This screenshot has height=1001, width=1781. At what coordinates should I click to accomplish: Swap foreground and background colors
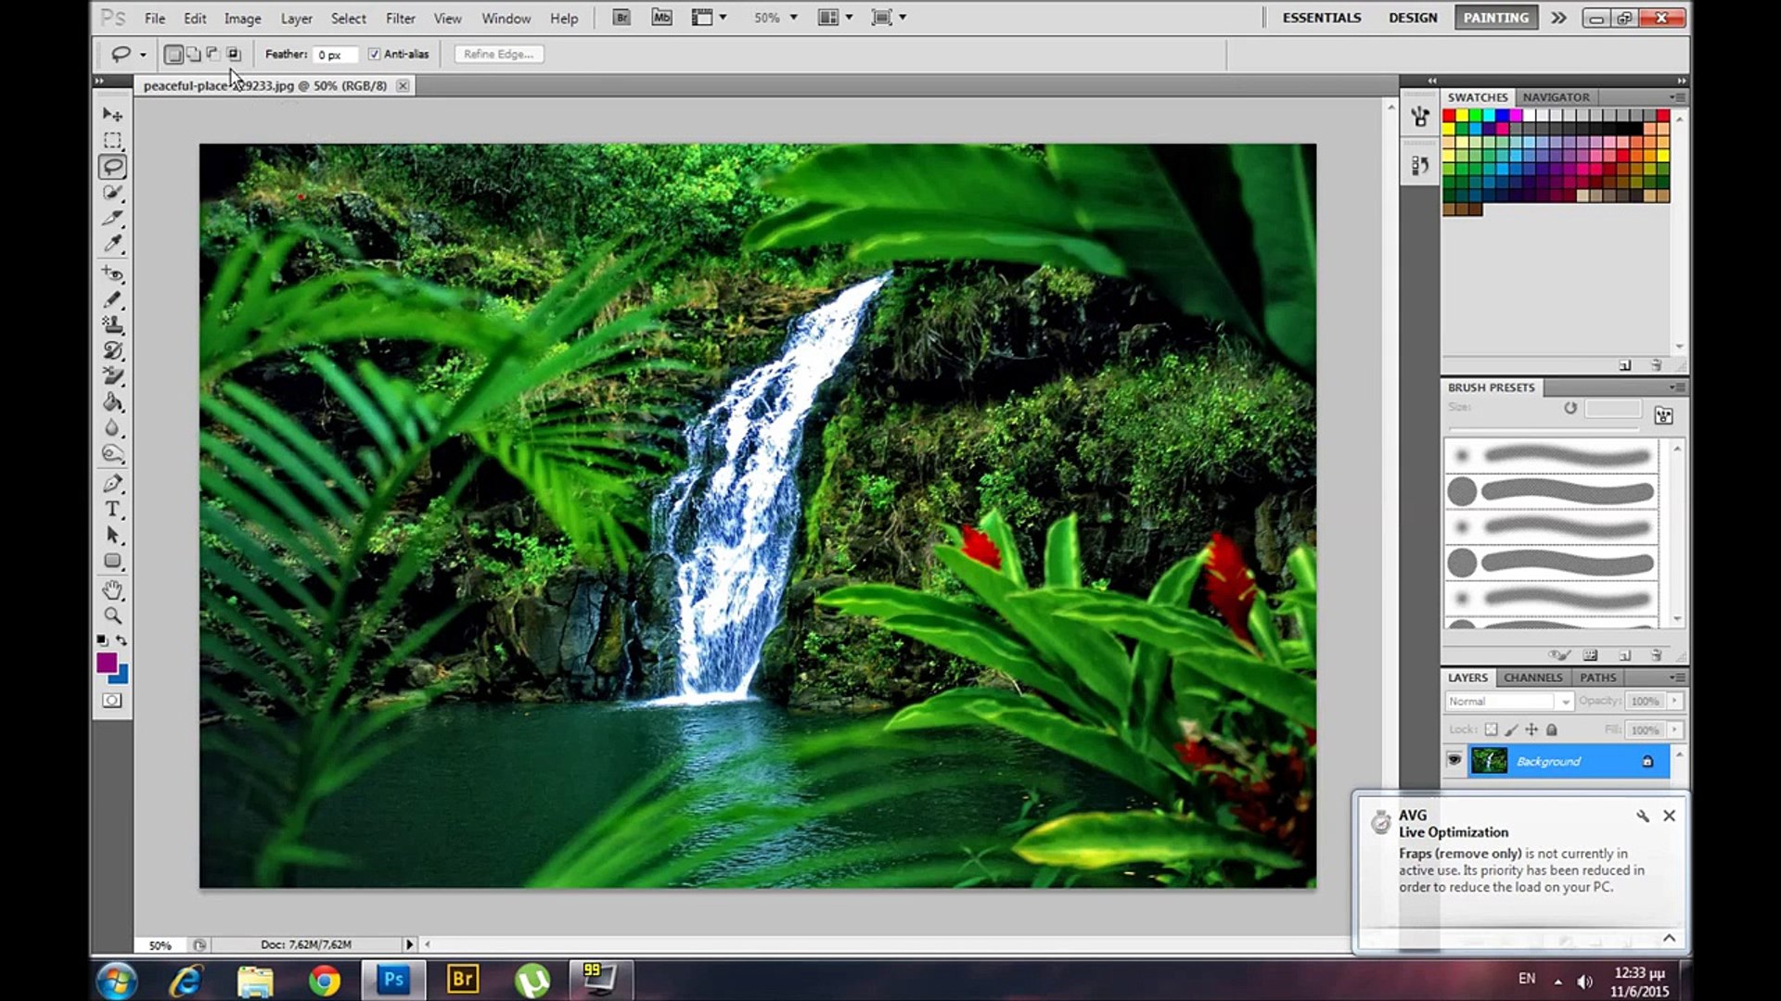tap(122, 640)
